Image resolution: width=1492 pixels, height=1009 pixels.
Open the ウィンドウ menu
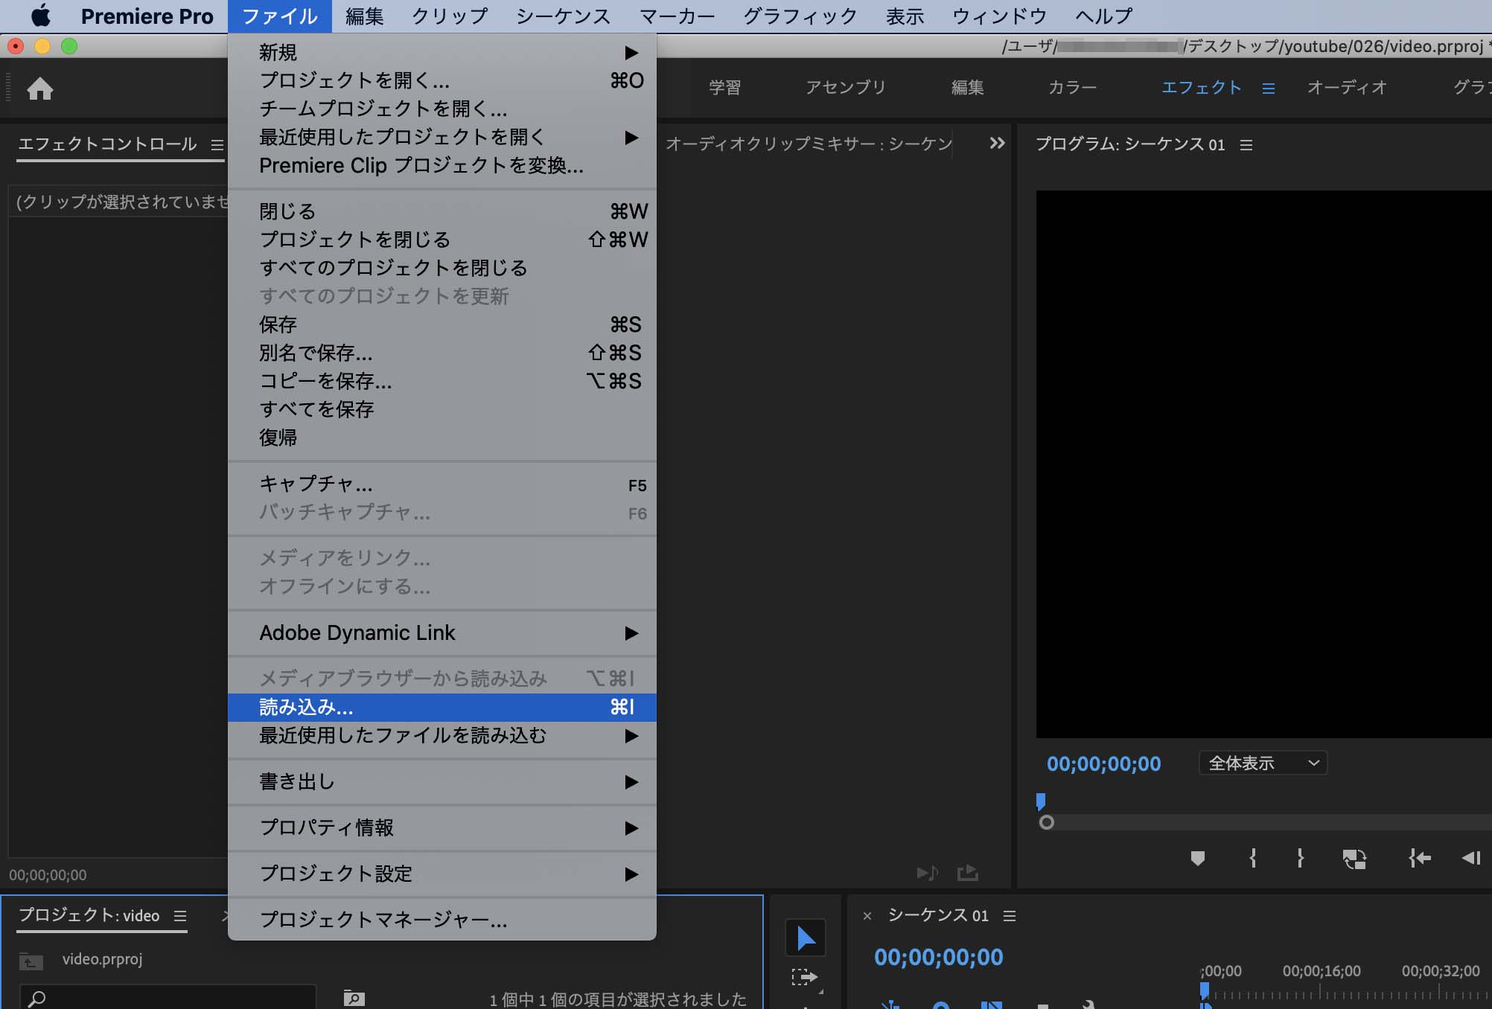tap(1000, 16)
